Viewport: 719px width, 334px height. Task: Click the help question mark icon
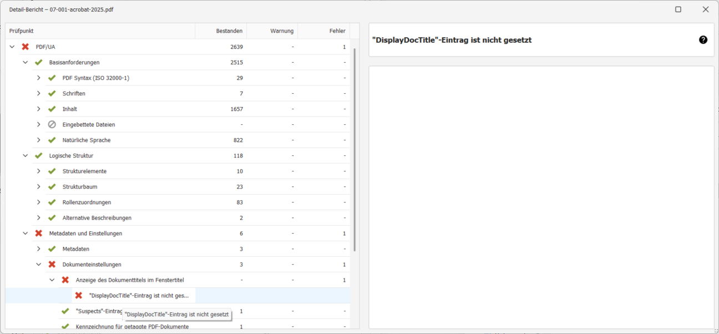pyautogui.click(x=703, y=40)
